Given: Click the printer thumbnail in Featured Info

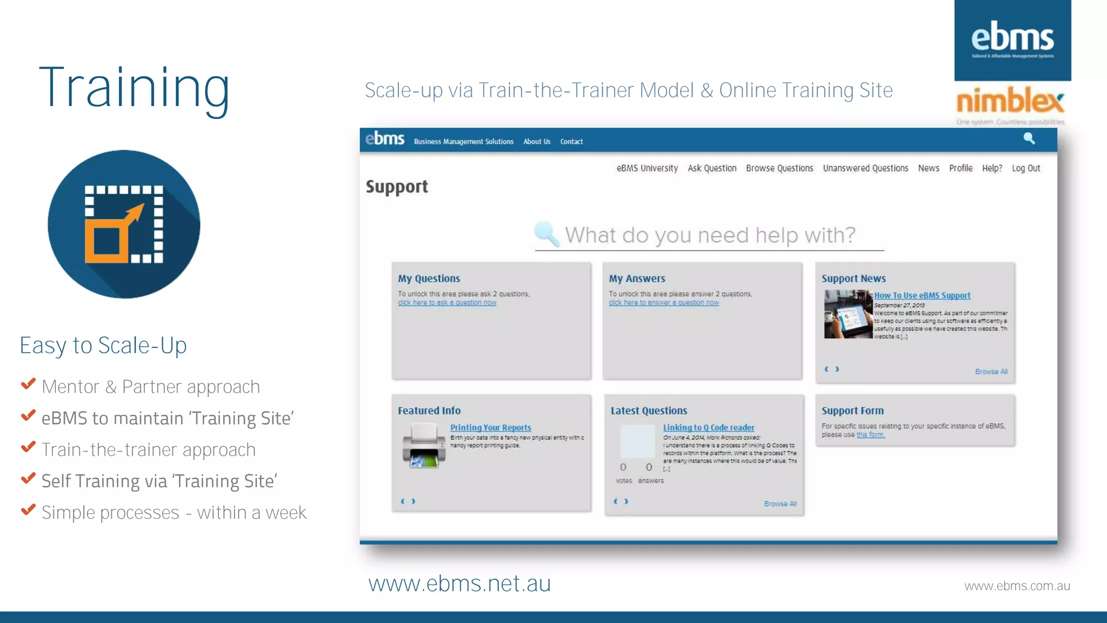Looking at the screenshot, I should pos(424,446).
